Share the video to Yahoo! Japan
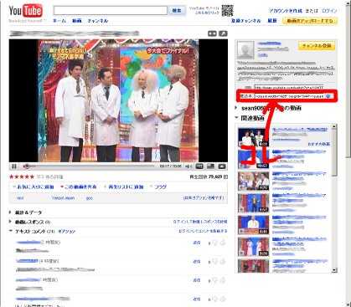Screen dimensions: 351x307 [x=64, y=198]
